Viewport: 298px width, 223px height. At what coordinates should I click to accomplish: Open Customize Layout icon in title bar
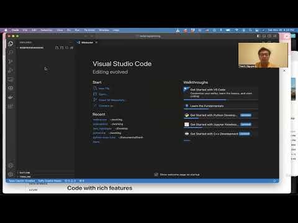275,36
